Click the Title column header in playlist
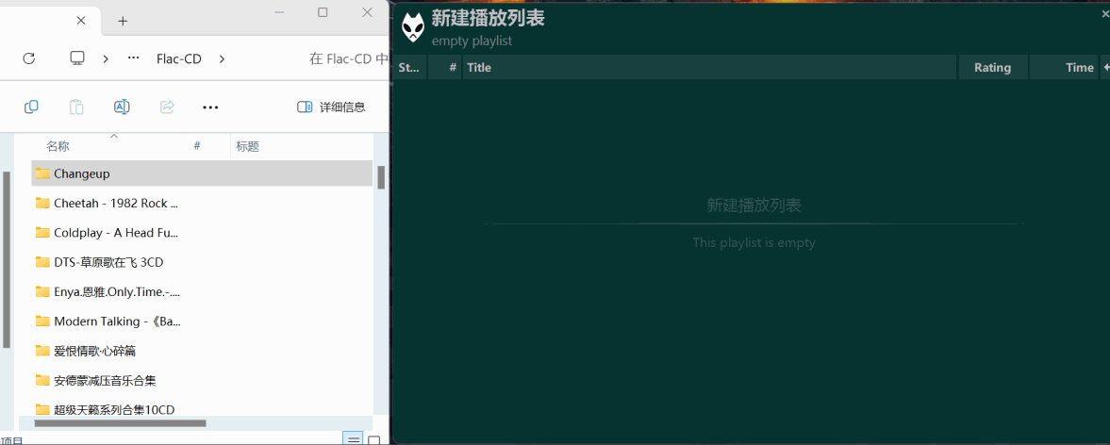The image size is (1110, 445). [x=709, y=67]
